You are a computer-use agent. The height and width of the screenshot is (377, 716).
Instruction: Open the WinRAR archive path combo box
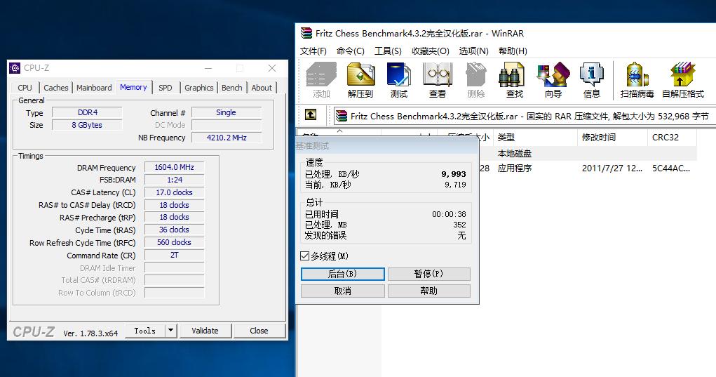tap(525, 116)
